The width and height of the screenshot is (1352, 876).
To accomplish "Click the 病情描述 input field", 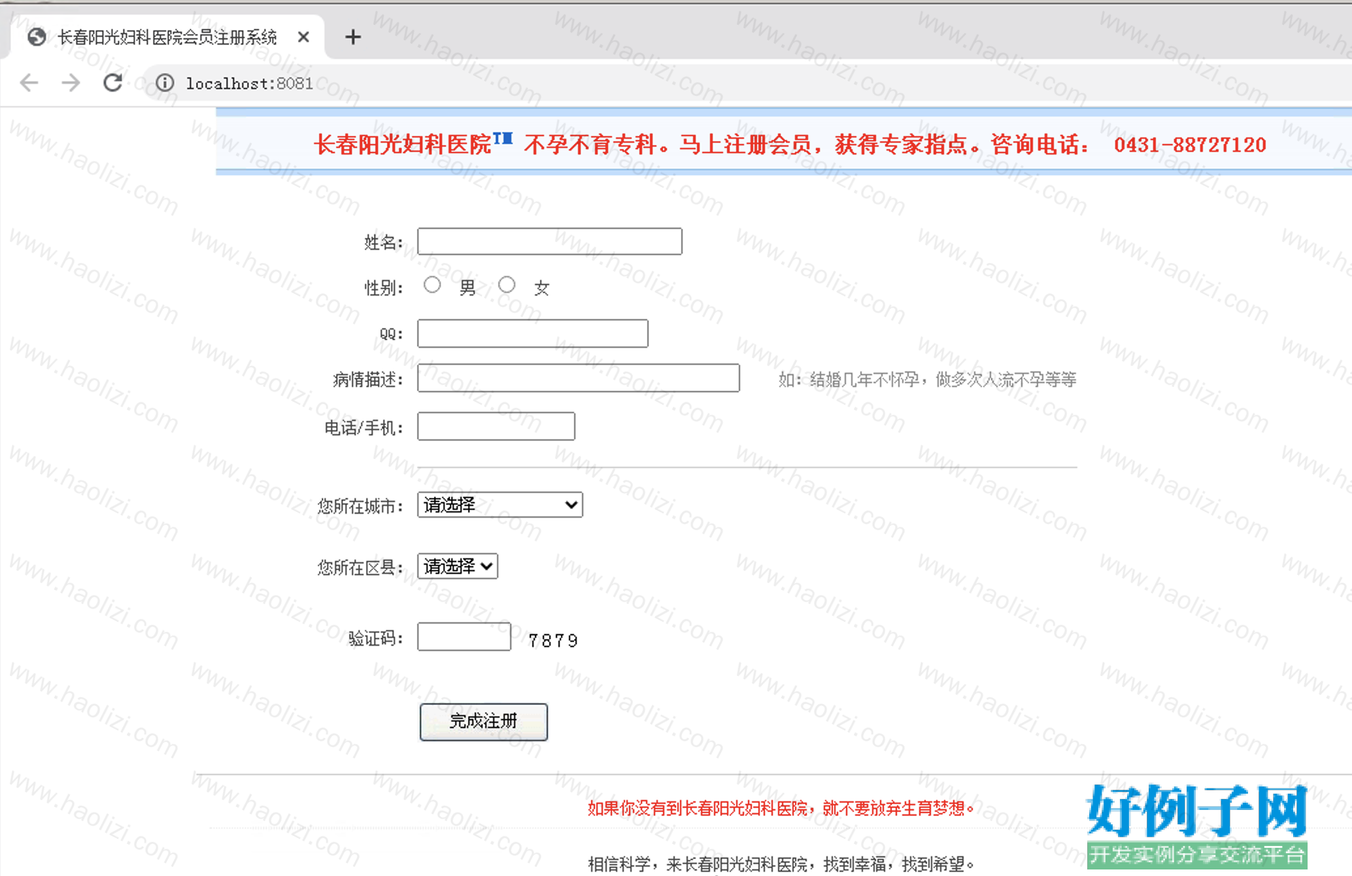I will pos(579,378).
